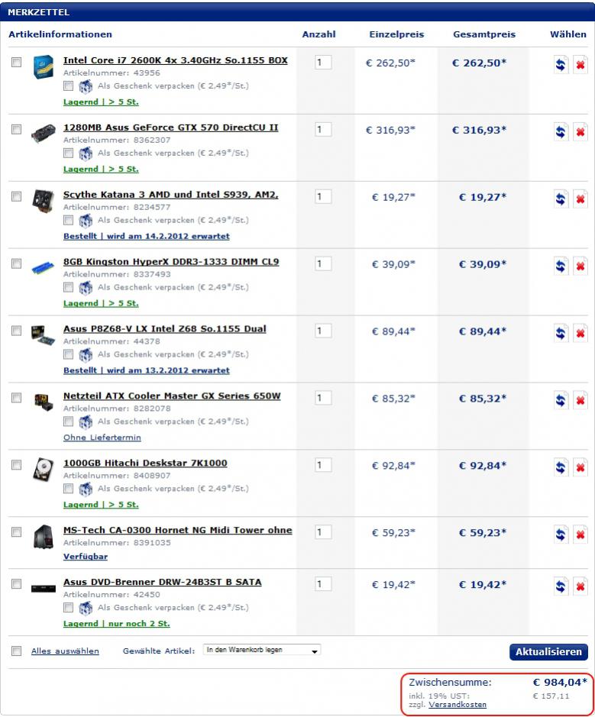Image resolution: width=595 pixels, height=717 pixels.
Task: Select the Intel Core i7 2600K checkbox
Action: coord(16,63)
